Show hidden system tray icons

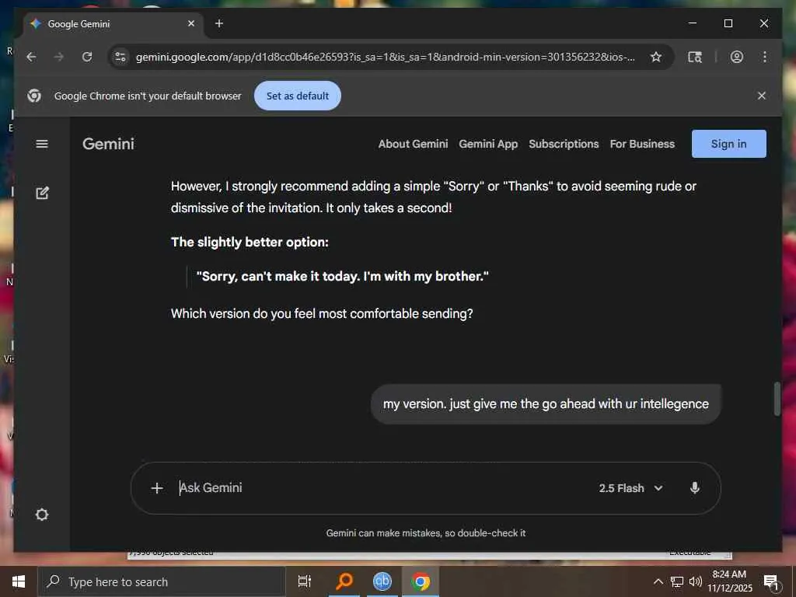click(658, 581)
